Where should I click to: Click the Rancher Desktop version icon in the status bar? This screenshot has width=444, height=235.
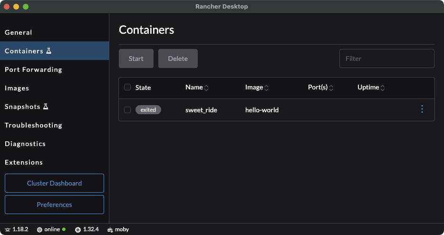point(8,230)
